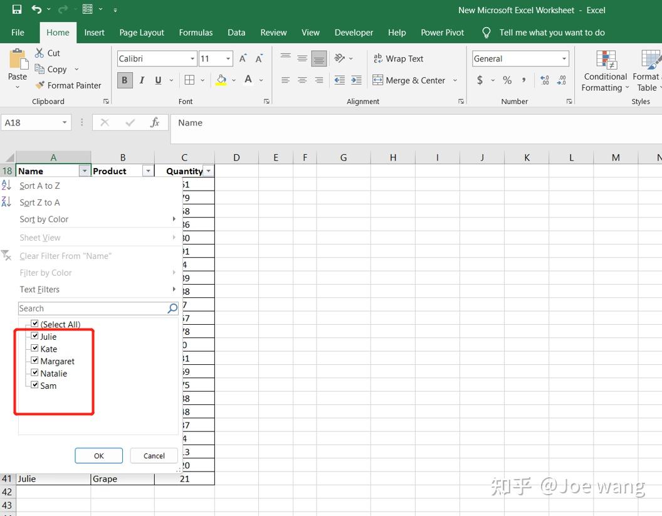Screen dimensions: 662x516
Task: Align text to middle
Action: 302,58
